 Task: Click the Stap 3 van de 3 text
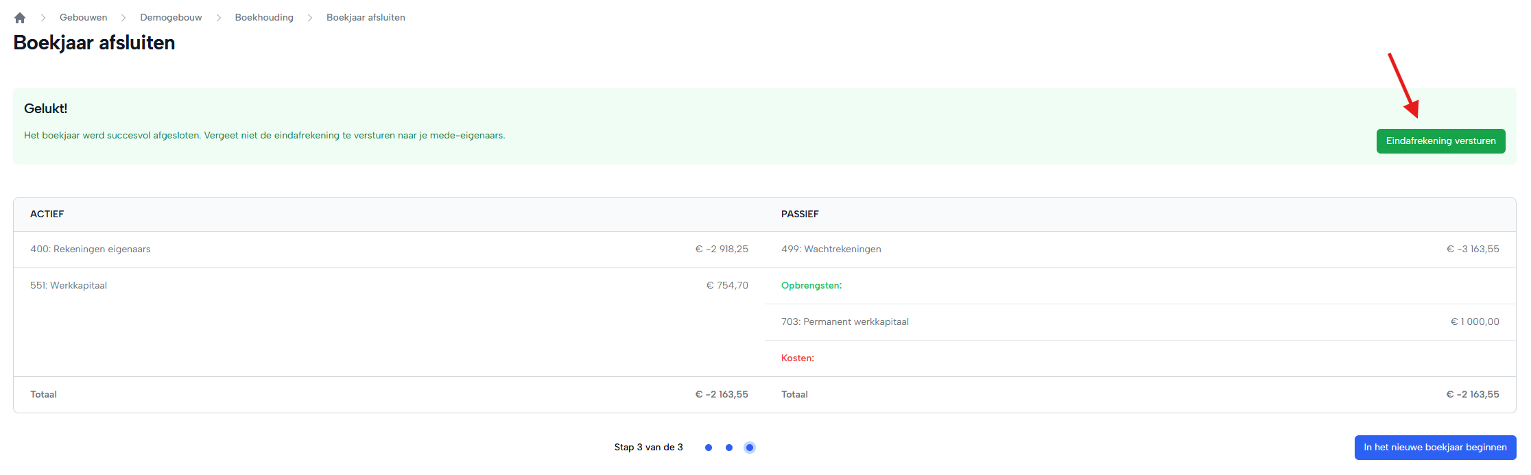(x=648, y=448)
